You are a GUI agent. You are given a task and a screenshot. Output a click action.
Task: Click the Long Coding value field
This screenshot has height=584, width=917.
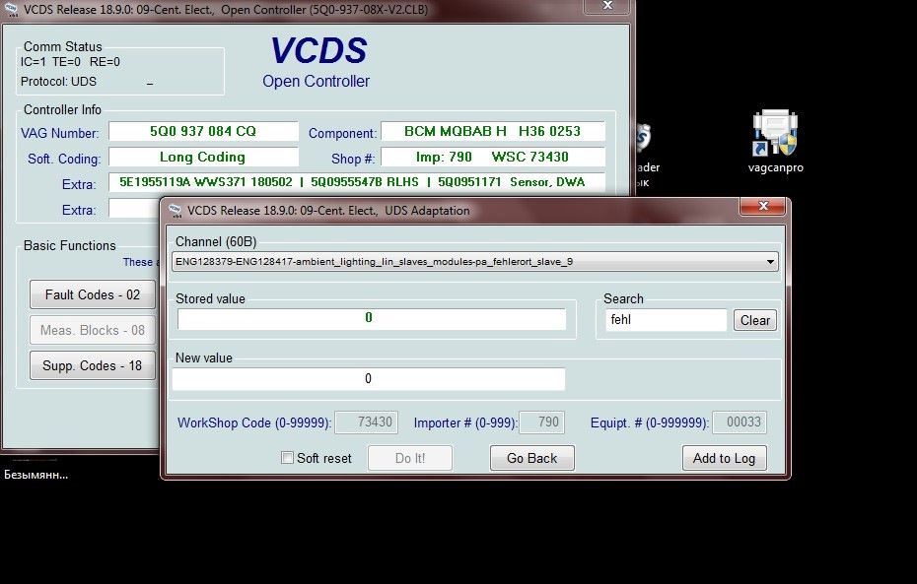[203, 158]
